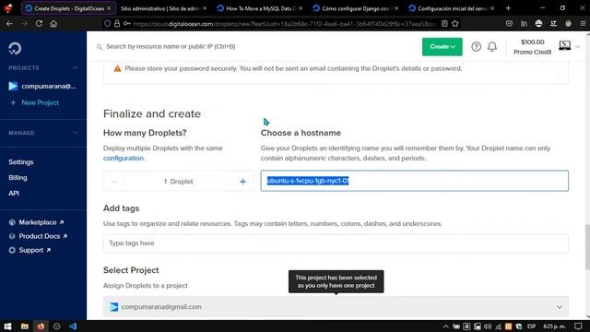Screen dimensions: 590x332
Task: Go to the browser home page icon
Action: pos(53,23)
